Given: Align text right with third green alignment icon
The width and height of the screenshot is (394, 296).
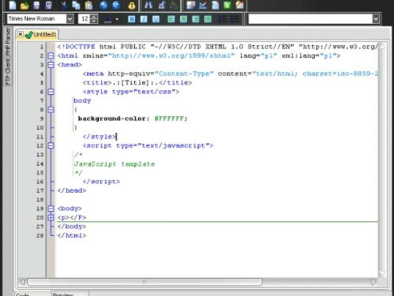Looking at the screenshot, I should pyautogui.click(x=196, y=19).
